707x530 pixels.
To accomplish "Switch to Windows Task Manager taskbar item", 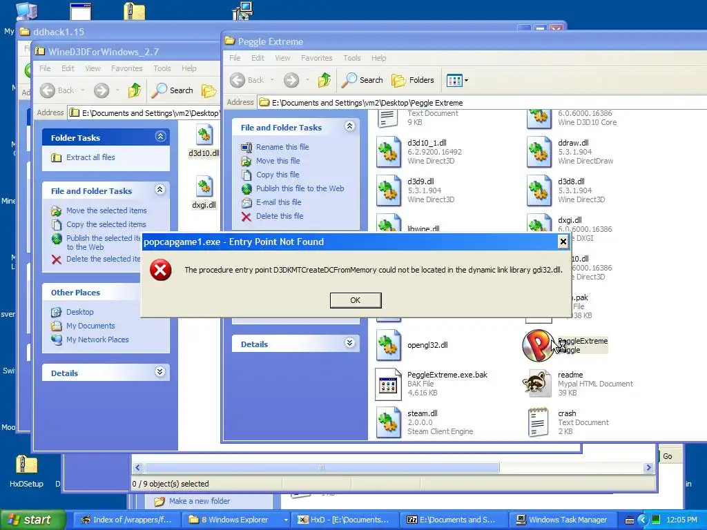I will (562, 520).
